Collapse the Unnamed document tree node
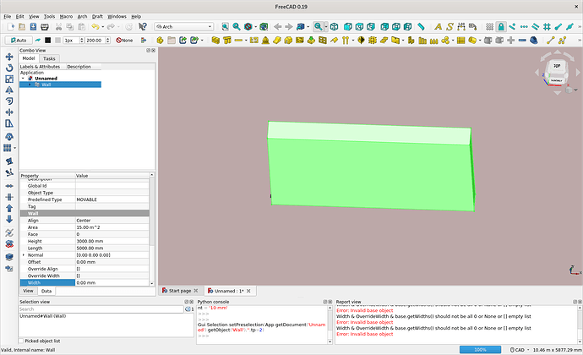Viewport: 583px width, 355px height. click(x=23, y=79)
